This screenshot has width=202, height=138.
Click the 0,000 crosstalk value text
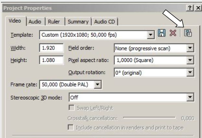click(x=188, y=118)
